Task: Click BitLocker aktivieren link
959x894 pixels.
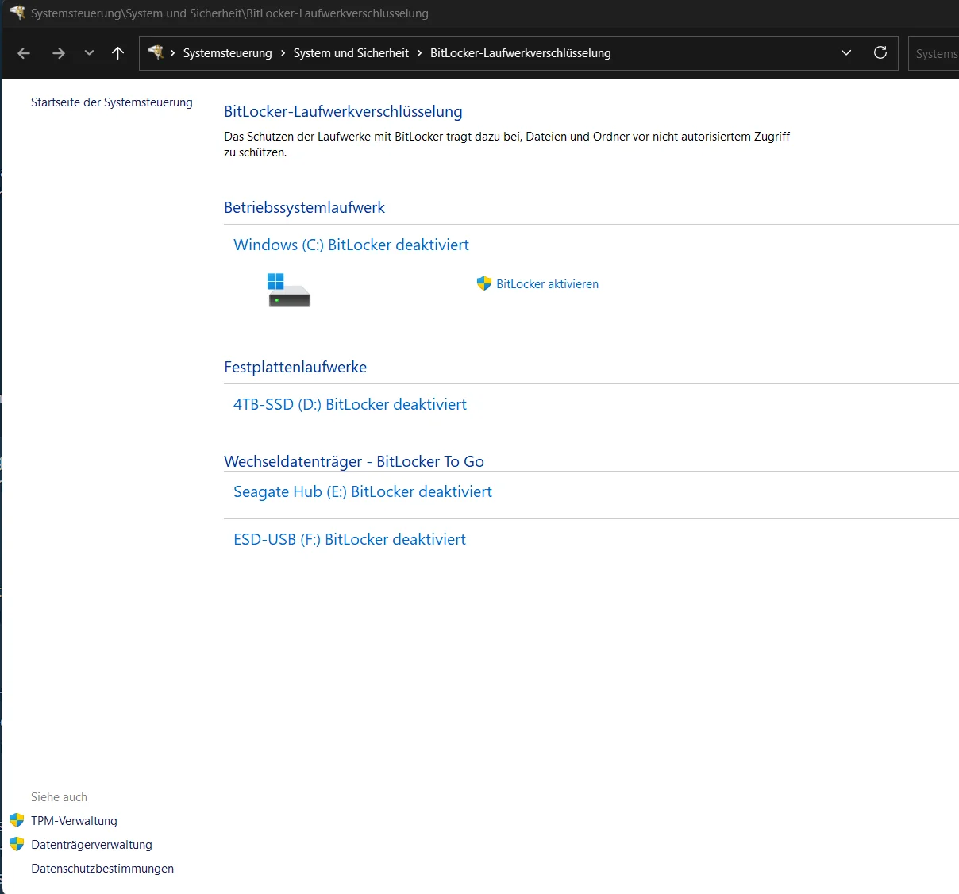Action: (x=547, y=284)
